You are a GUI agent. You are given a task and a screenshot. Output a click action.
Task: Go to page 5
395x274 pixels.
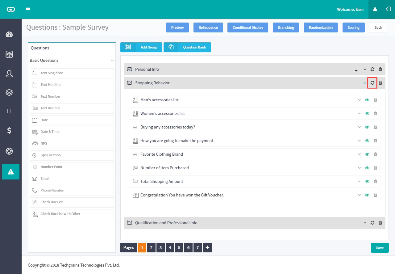179,247
